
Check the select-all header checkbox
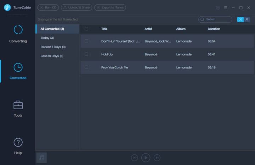click(86, 29)
